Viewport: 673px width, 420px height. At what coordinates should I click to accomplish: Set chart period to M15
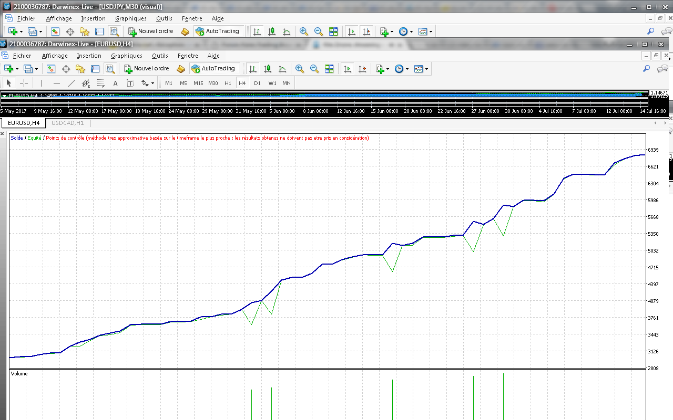pyautogui.click(x=198, y=83)
